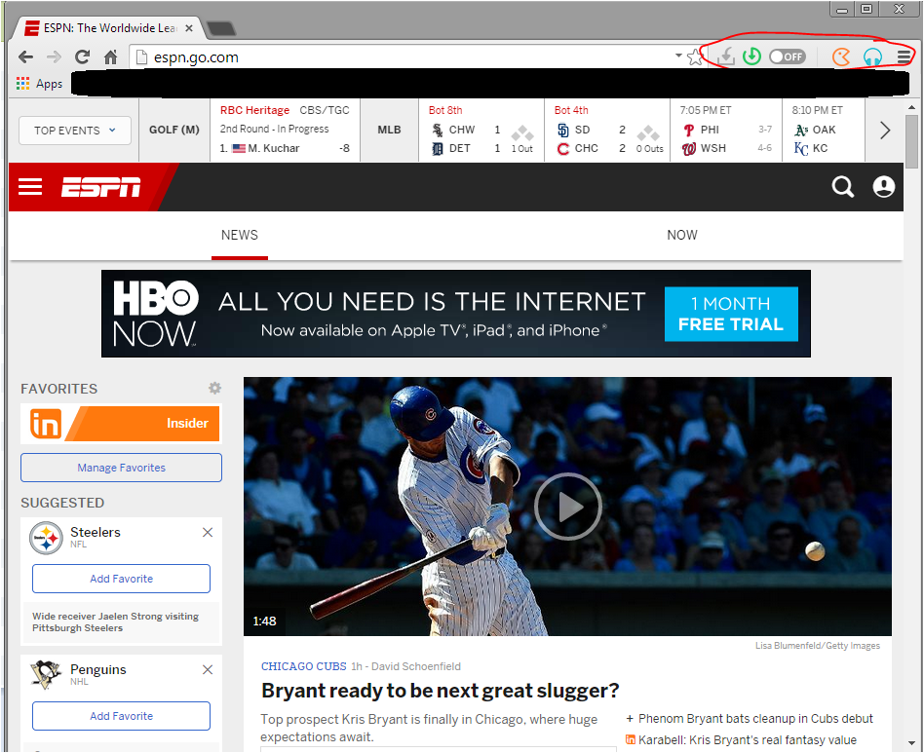
Task: Open the Chrome main menu
Action: (x=905, y=56)
